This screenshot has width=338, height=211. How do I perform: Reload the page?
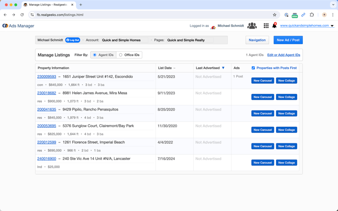22,15
